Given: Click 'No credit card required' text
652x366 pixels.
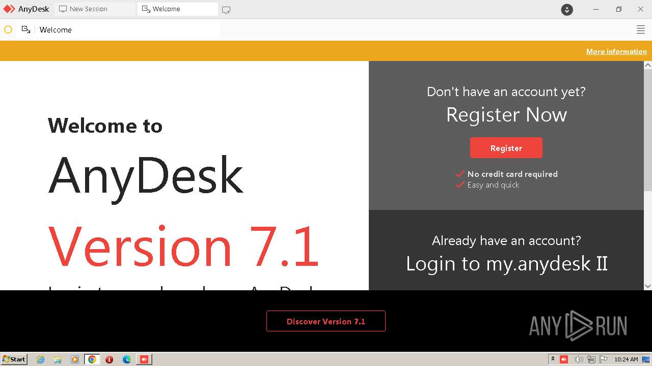Looking at the screenshot, I should [x=512, y=174].
